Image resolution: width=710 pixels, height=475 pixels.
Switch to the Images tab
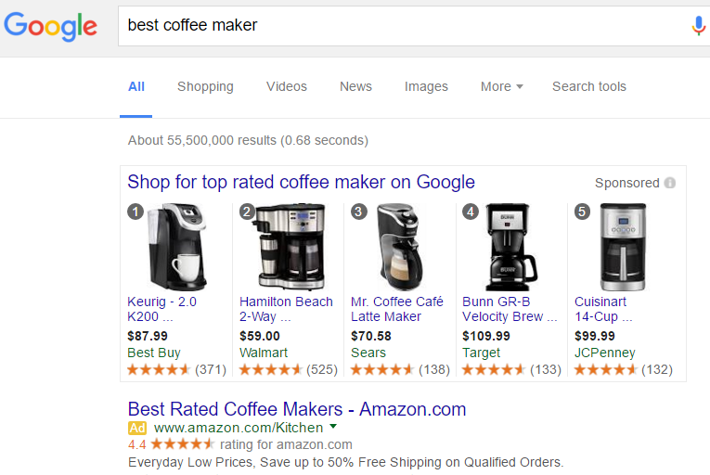(x=426, y=86)
